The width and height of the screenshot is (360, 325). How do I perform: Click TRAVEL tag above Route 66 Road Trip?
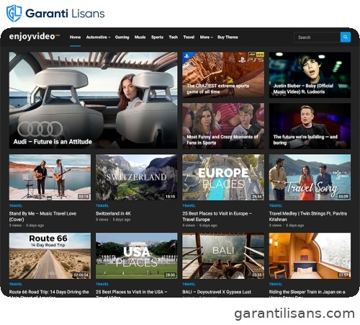pos(16,284)
